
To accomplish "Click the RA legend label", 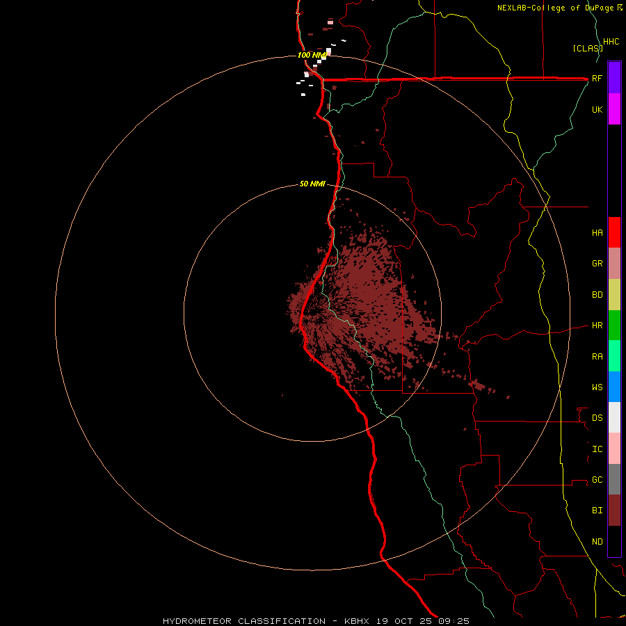I will pyautogui.click(x=597, y=357).
